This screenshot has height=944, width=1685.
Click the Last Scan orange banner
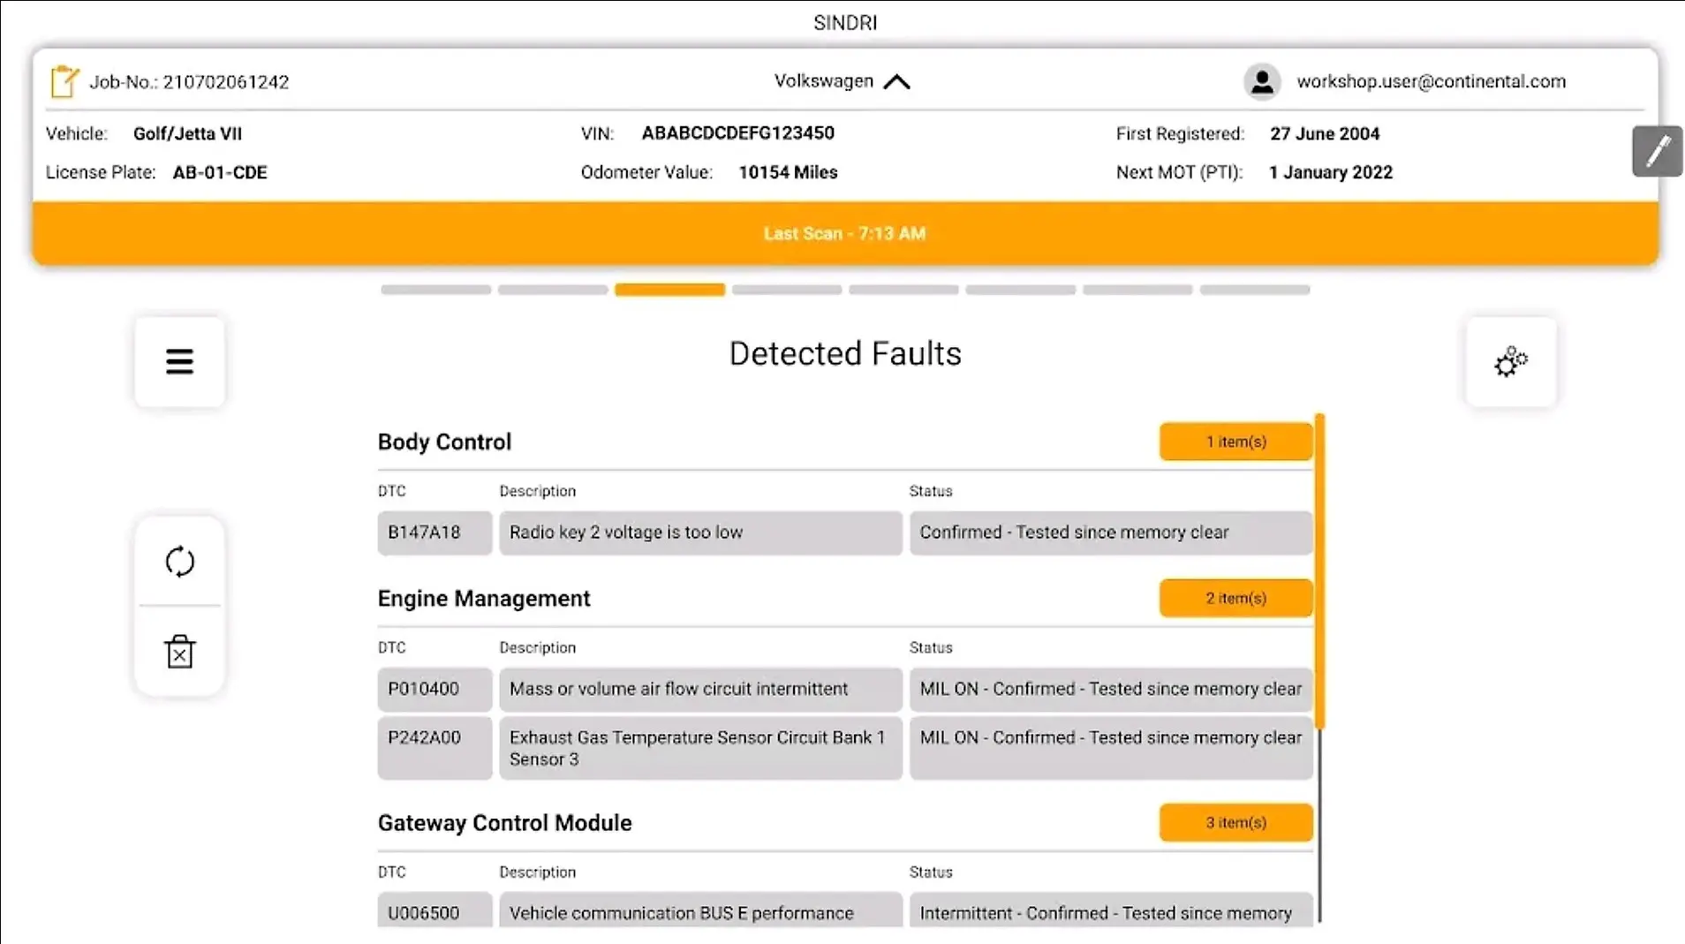click(x=845, y=233)
